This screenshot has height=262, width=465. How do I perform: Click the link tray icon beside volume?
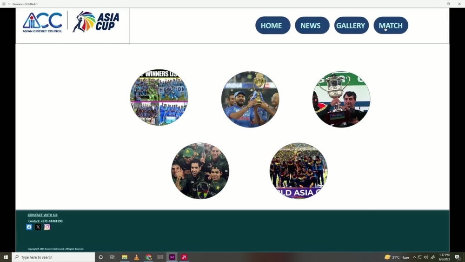(x=432, y=257)
